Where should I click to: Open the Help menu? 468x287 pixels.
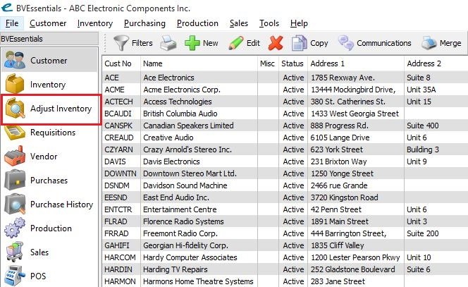pyautogui.click(x=299, y=23)
